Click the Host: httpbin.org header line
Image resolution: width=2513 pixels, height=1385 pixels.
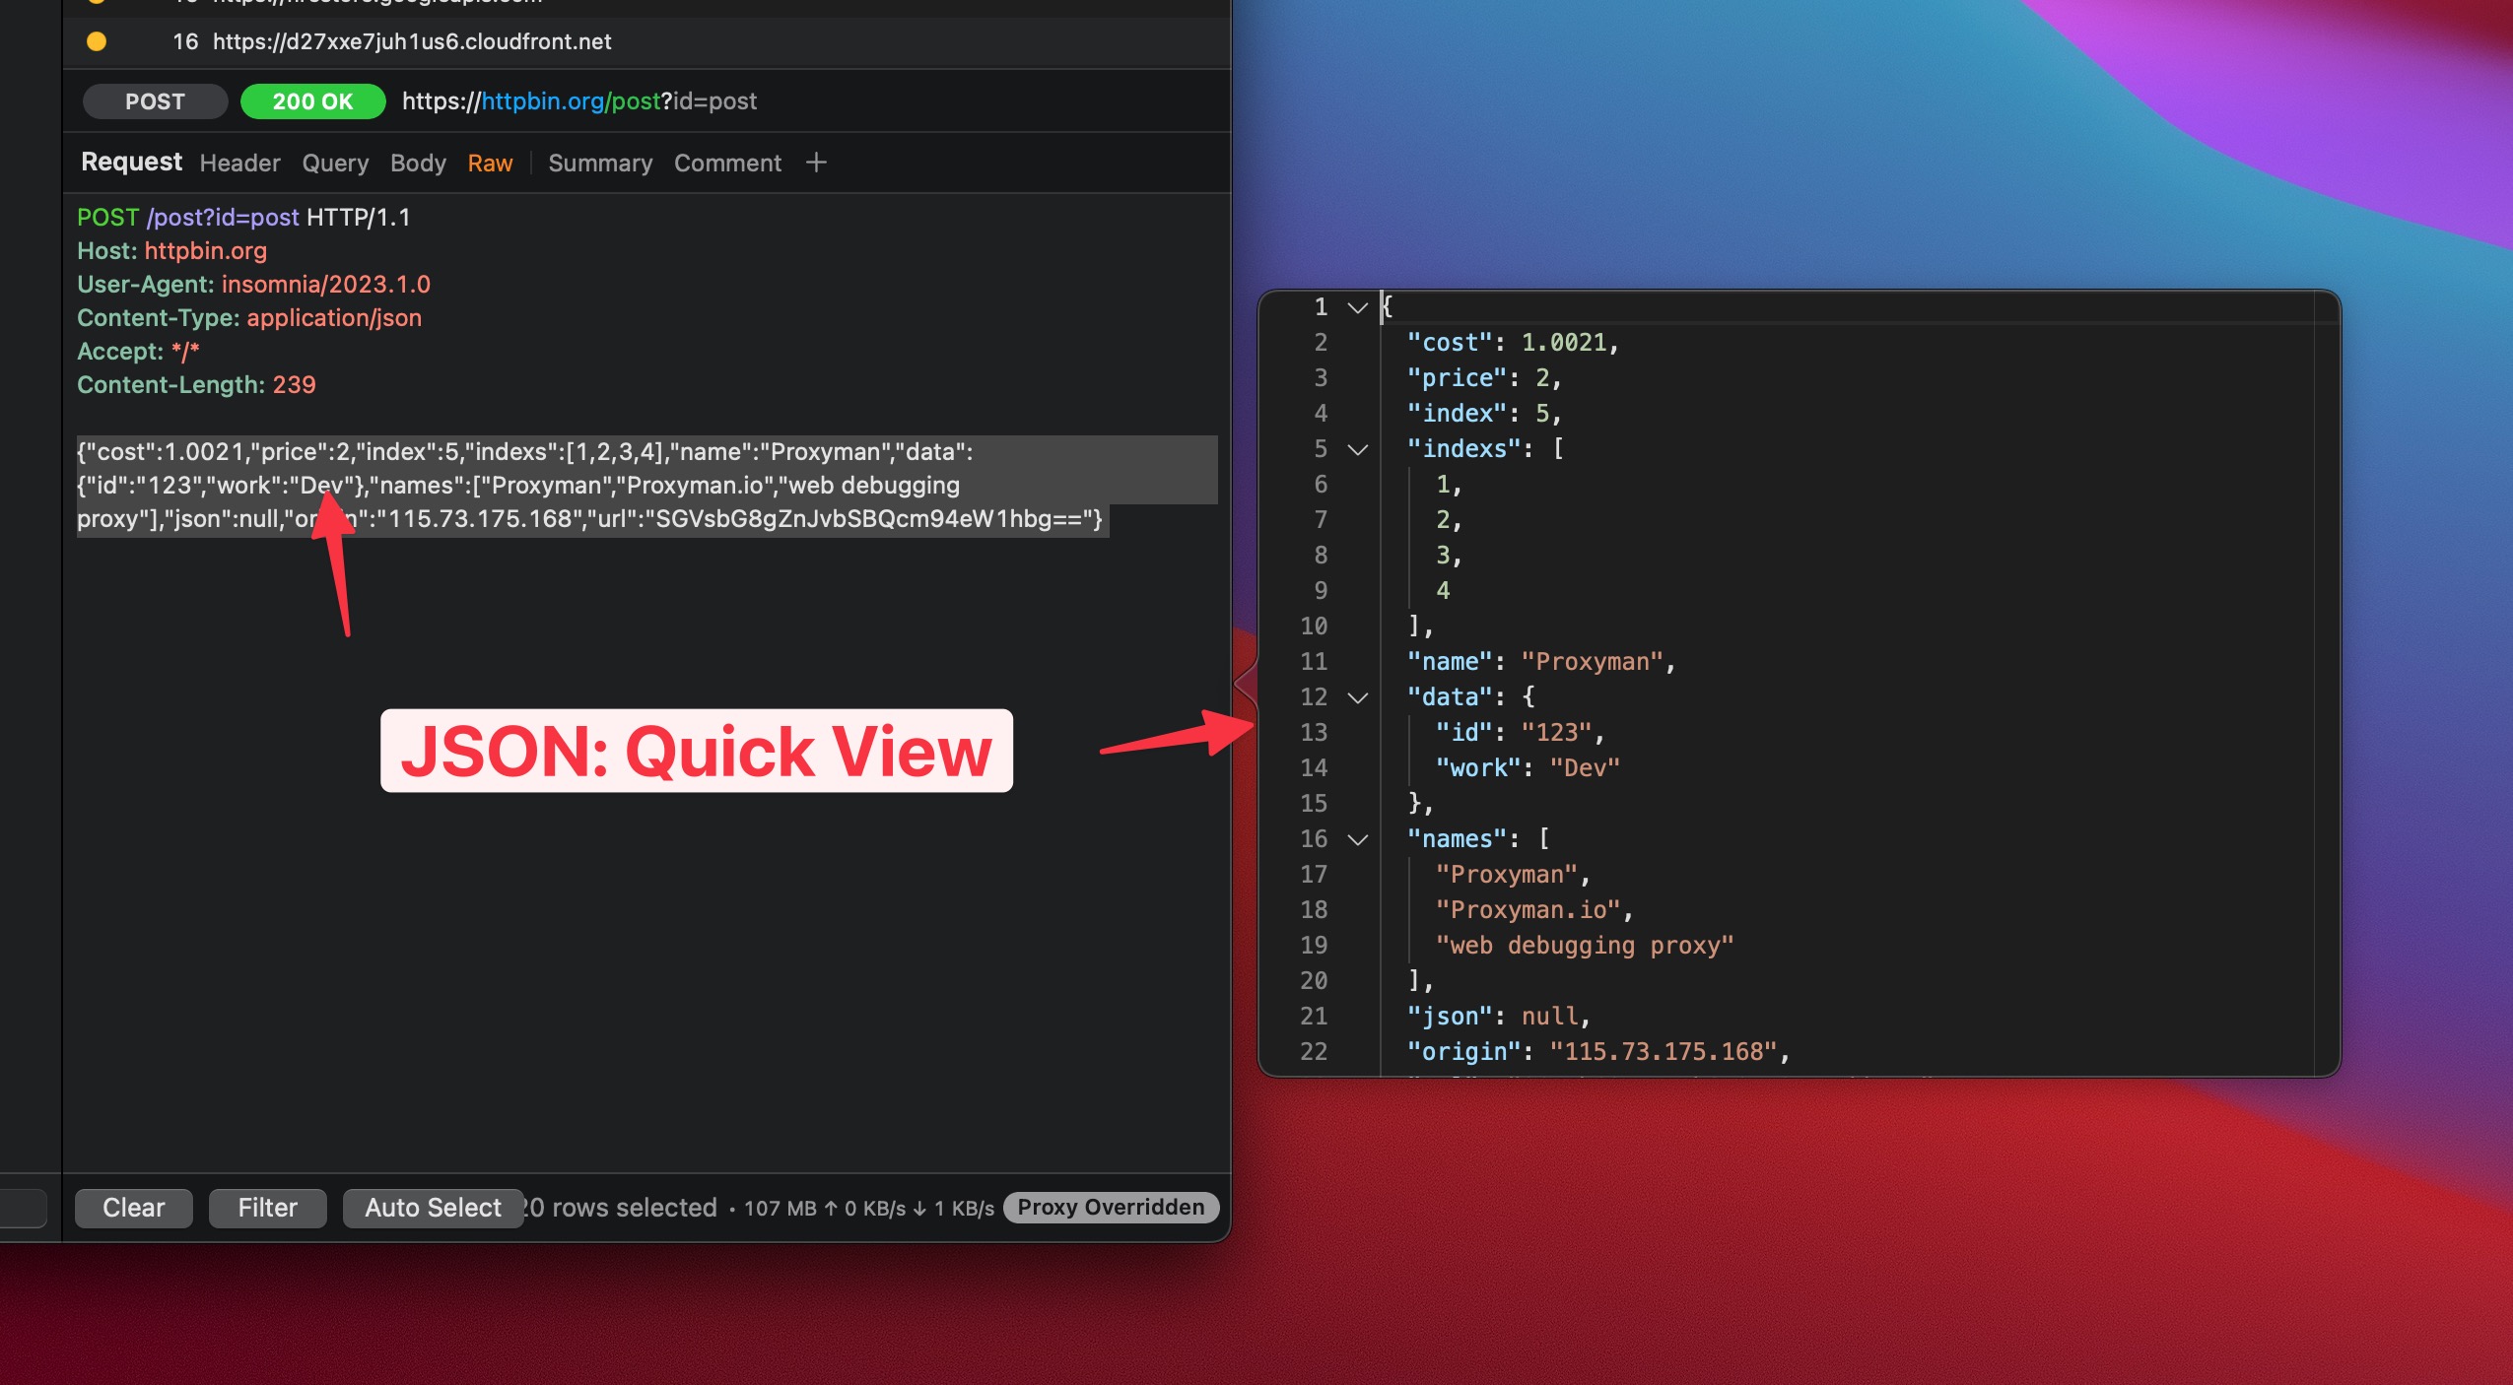pos(172,251)
